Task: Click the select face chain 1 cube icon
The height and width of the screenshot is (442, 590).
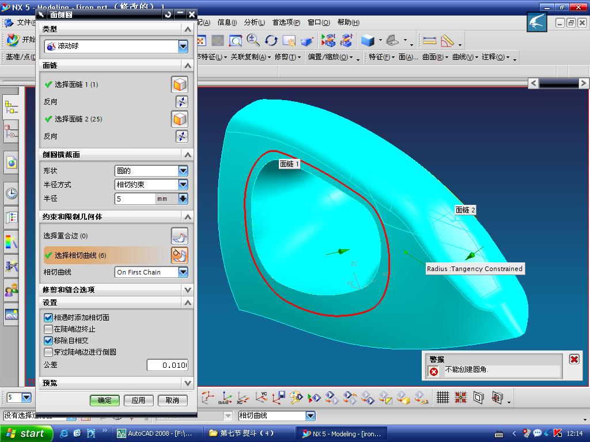Action: tap(180, 85)
